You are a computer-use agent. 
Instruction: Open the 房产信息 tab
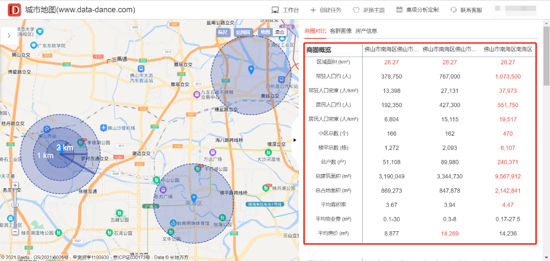pyautogui.click(x=367, y=31)
